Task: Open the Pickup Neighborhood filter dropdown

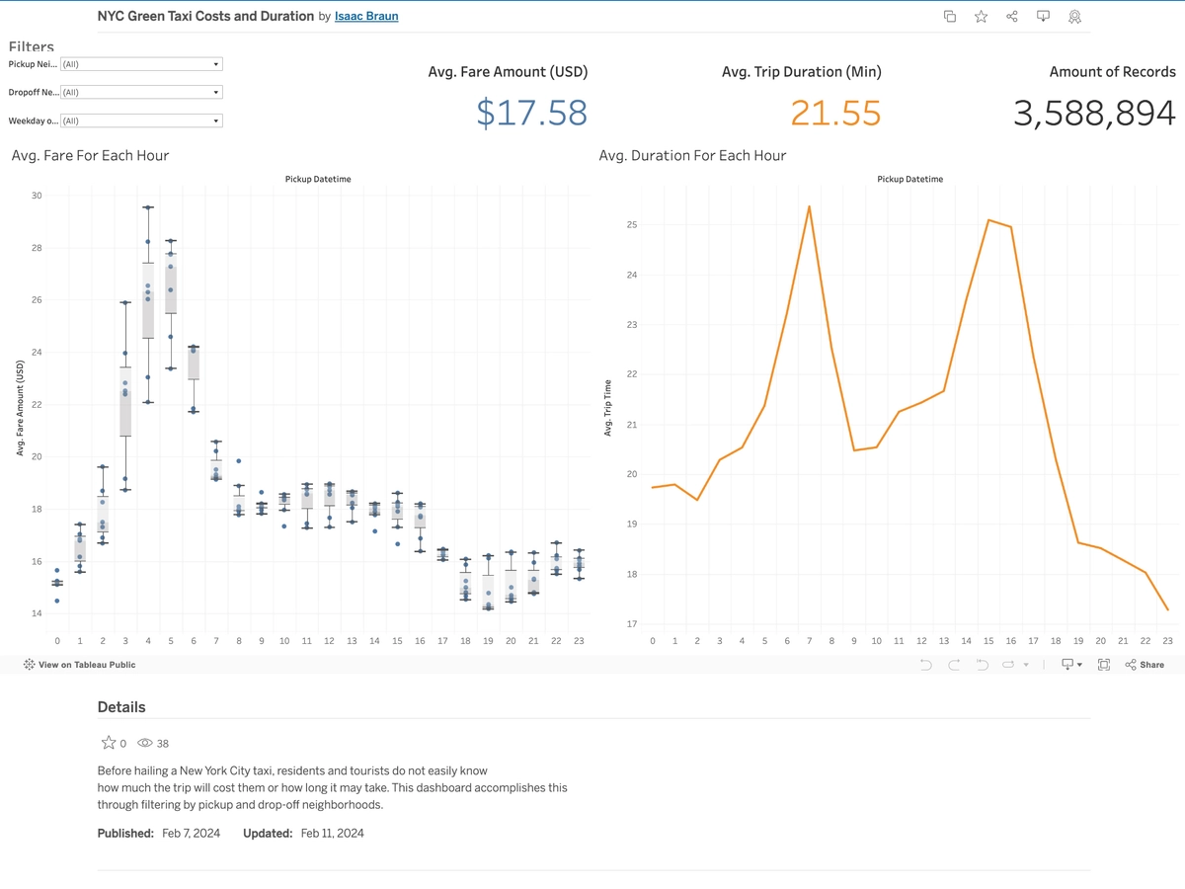Action: (141, 64)
